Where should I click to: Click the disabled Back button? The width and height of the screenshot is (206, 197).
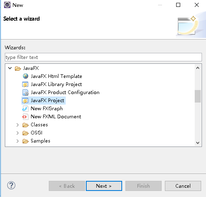point(67,186)
